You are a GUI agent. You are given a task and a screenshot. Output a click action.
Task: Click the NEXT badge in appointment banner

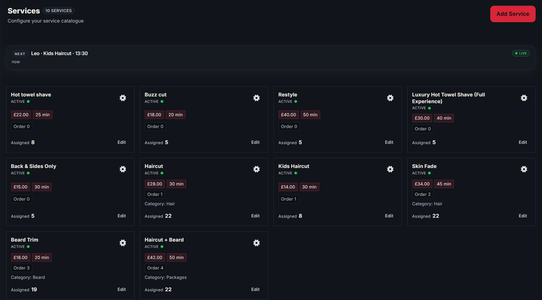[x=20, y=54]
